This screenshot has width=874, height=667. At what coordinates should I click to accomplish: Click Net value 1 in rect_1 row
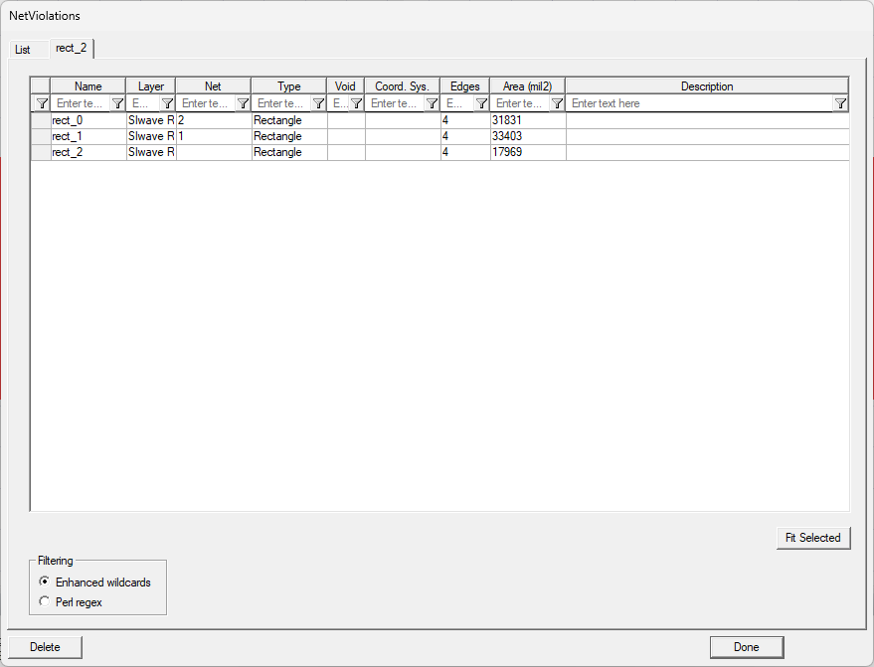(x=214, y=136)
